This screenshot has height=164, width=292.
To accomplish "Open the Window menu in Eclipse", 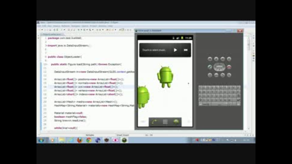I will pos(103,26).
